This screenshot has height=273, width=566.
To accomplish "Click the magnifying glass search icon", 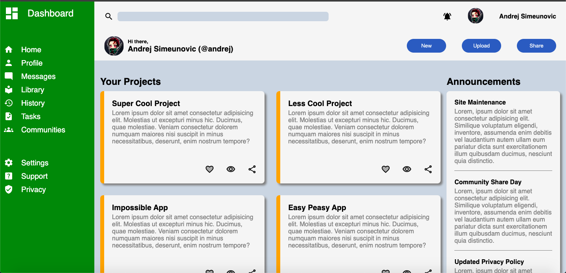I will pos(109,16).
